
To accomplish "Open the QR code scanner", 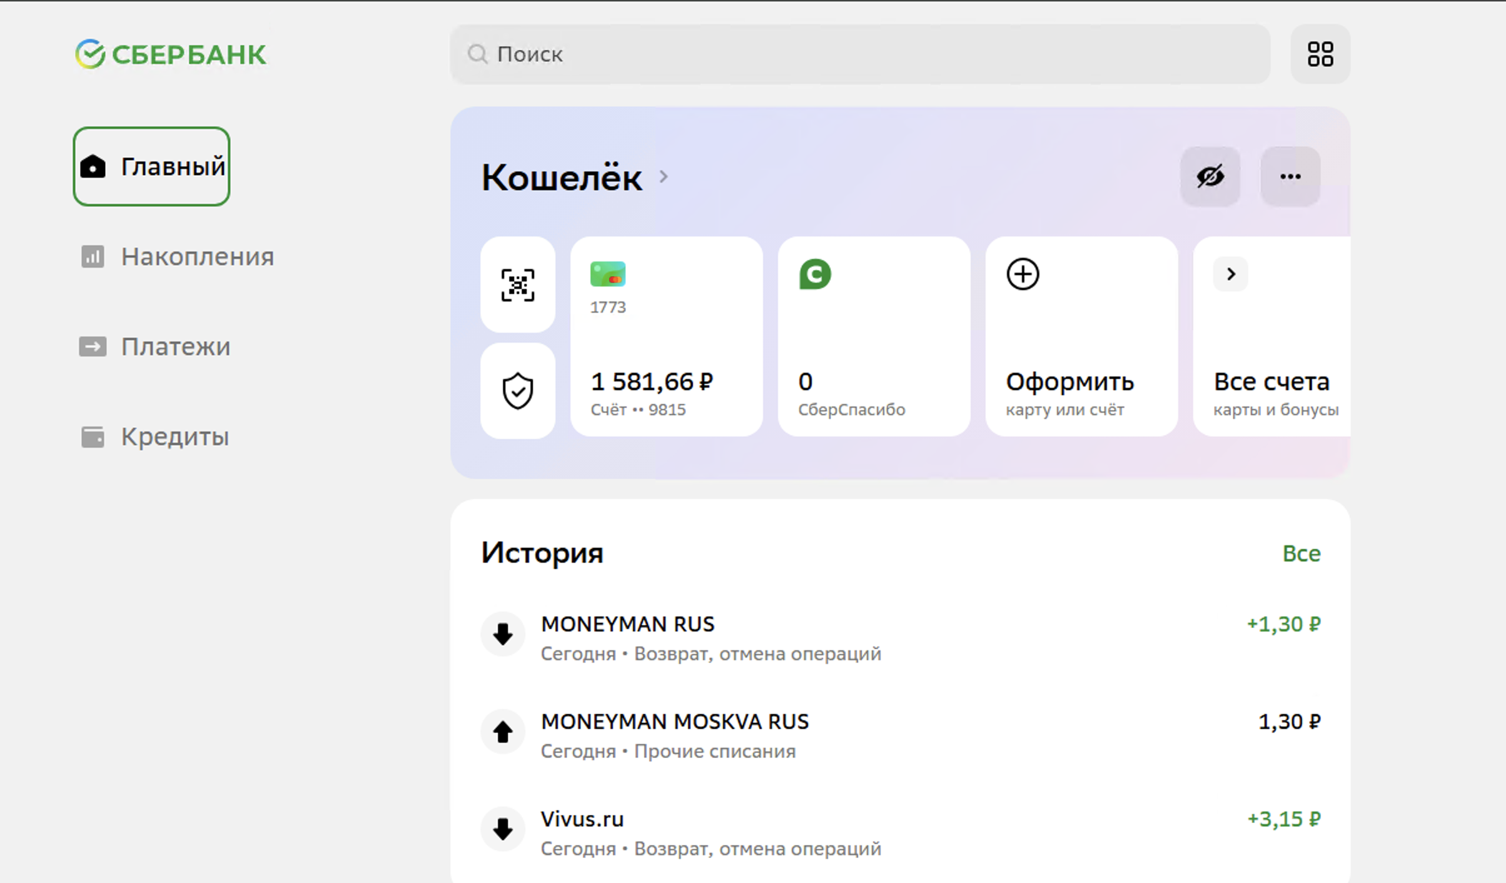I will coord(517,285).
